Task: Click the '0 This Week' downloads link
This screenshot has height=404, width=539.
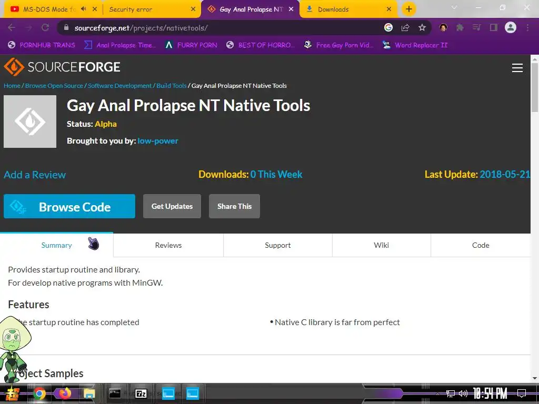Action: (276, 174)
